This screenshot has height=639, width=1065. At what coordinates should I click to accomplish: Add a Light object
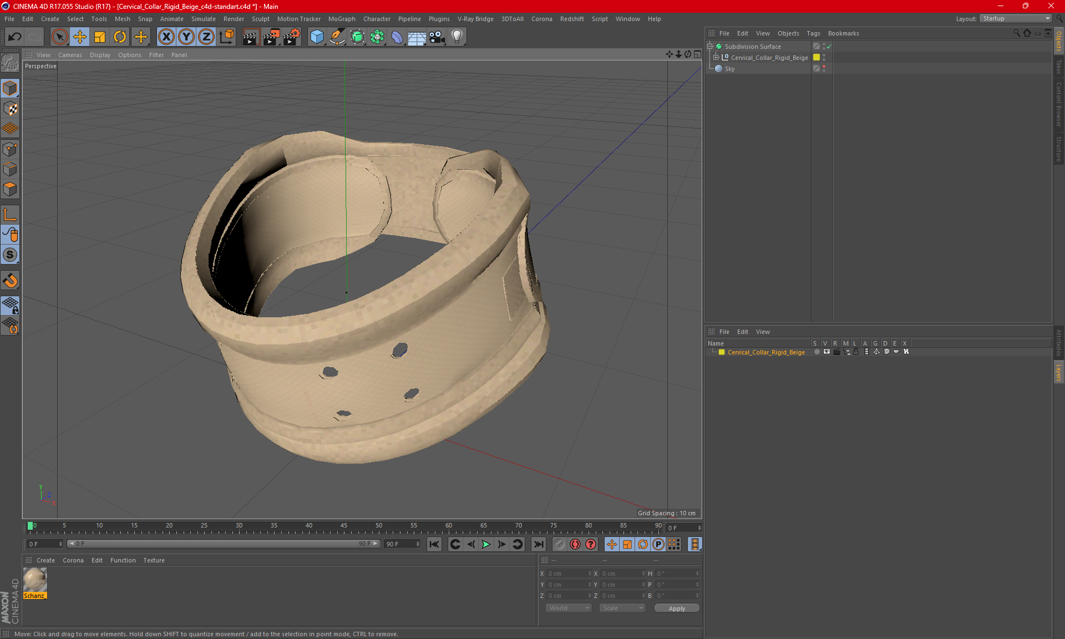(457, 37)
